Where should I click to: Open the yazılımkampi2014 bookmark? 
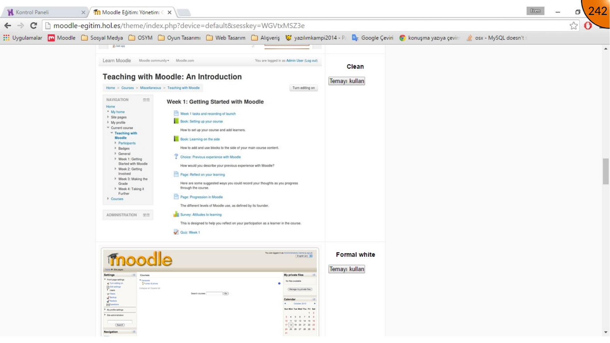[x=316, y=38]
